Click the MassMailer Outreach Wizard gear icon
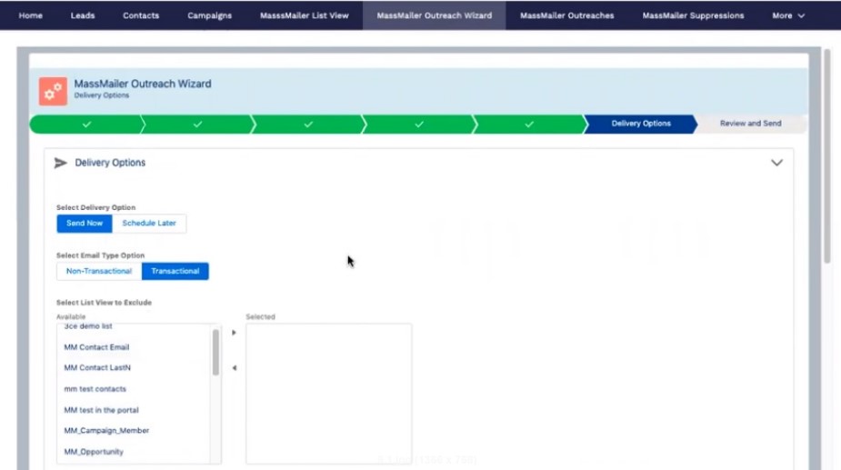The image size is (841, 470). point(53,90)
